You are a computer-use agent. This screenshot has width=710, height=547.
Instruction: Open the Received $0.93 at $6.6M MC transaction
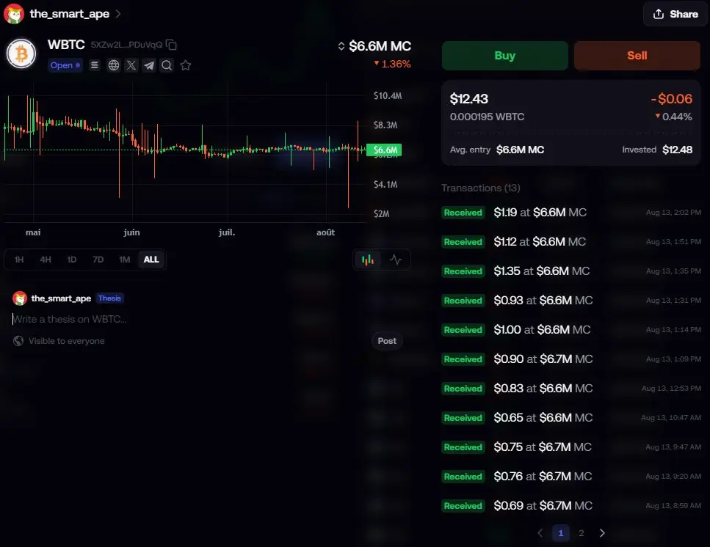[x=571, y=300]
